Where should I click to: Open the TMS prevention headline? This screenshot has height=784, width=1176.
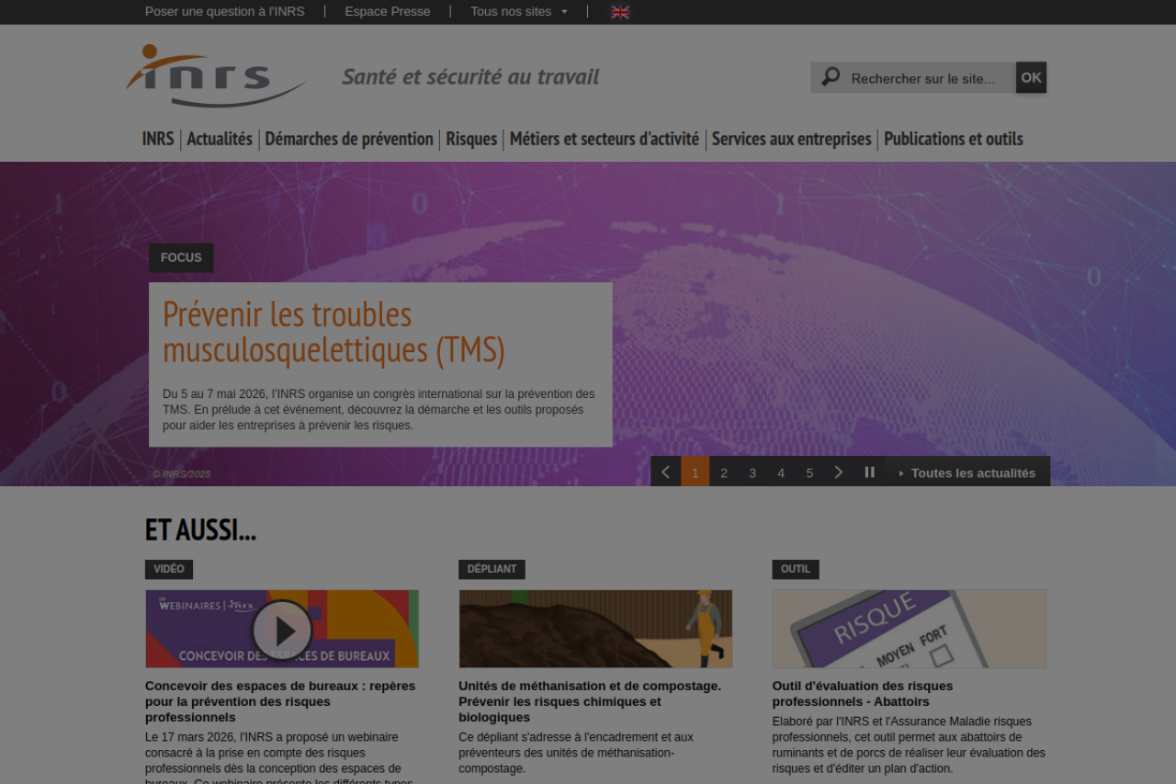334,332
